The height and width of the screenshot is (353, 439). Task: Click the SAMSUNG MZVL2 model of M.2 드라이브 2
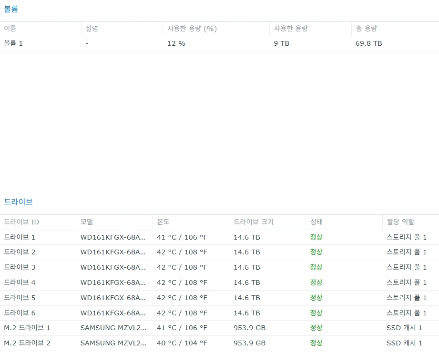coord(113,343)
